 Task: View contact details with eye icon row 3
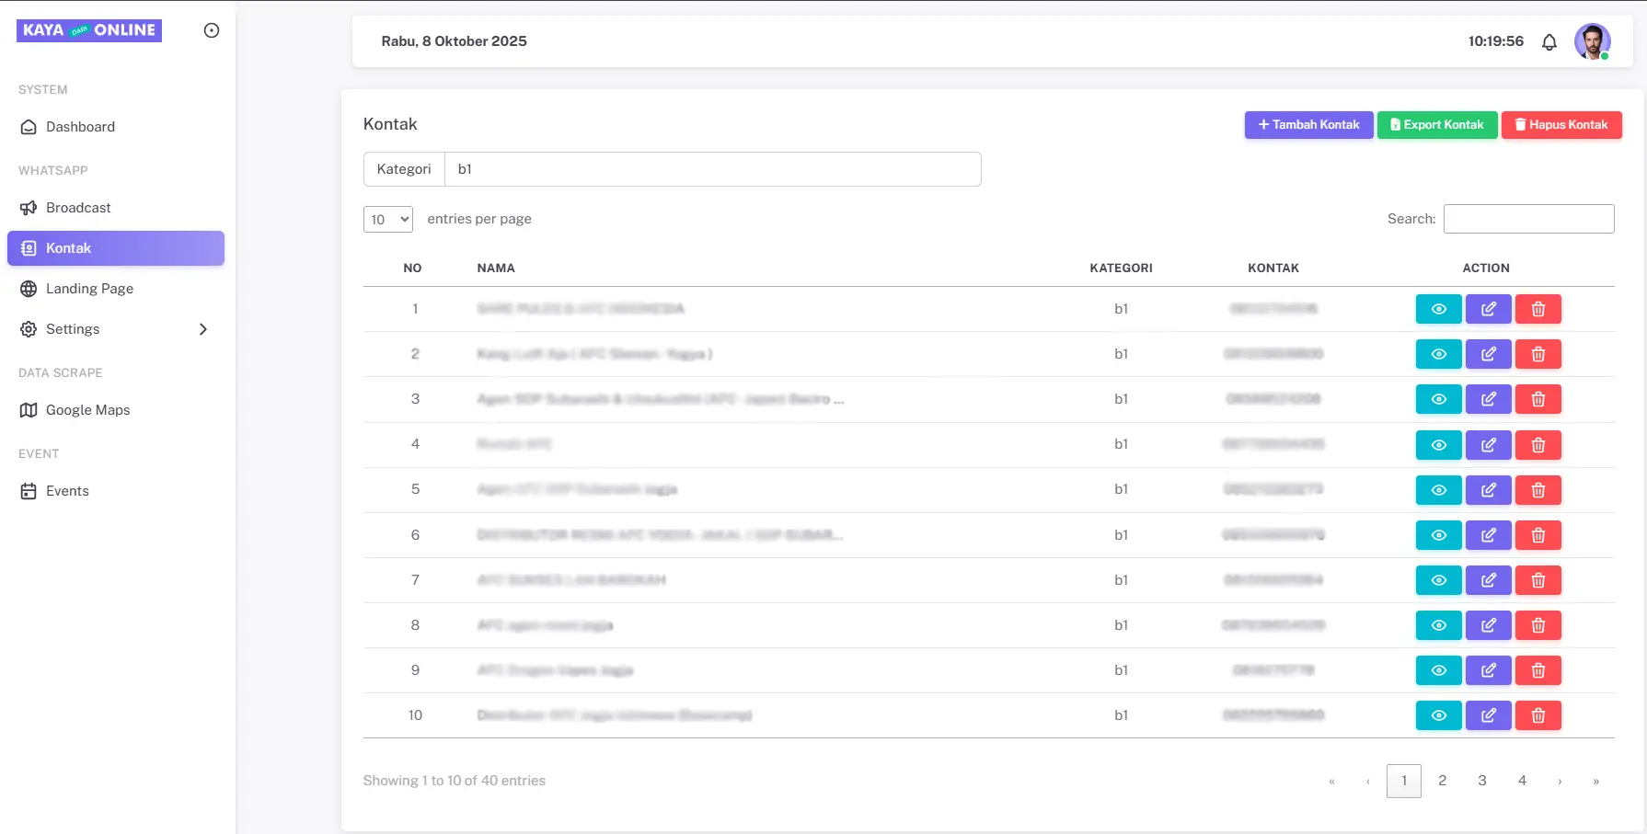(x=1438, y=399)
